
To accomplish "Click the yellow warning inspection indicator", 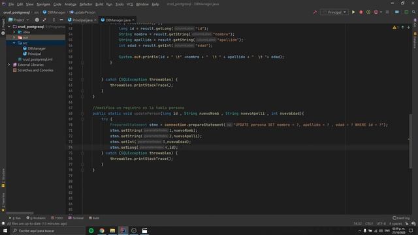I will (395, 27).
